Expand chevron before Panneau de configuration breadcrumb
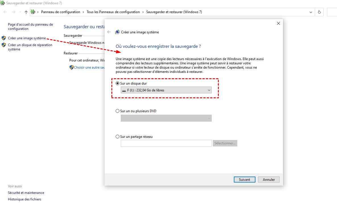 pyautogui.click(x=38, y=12)
